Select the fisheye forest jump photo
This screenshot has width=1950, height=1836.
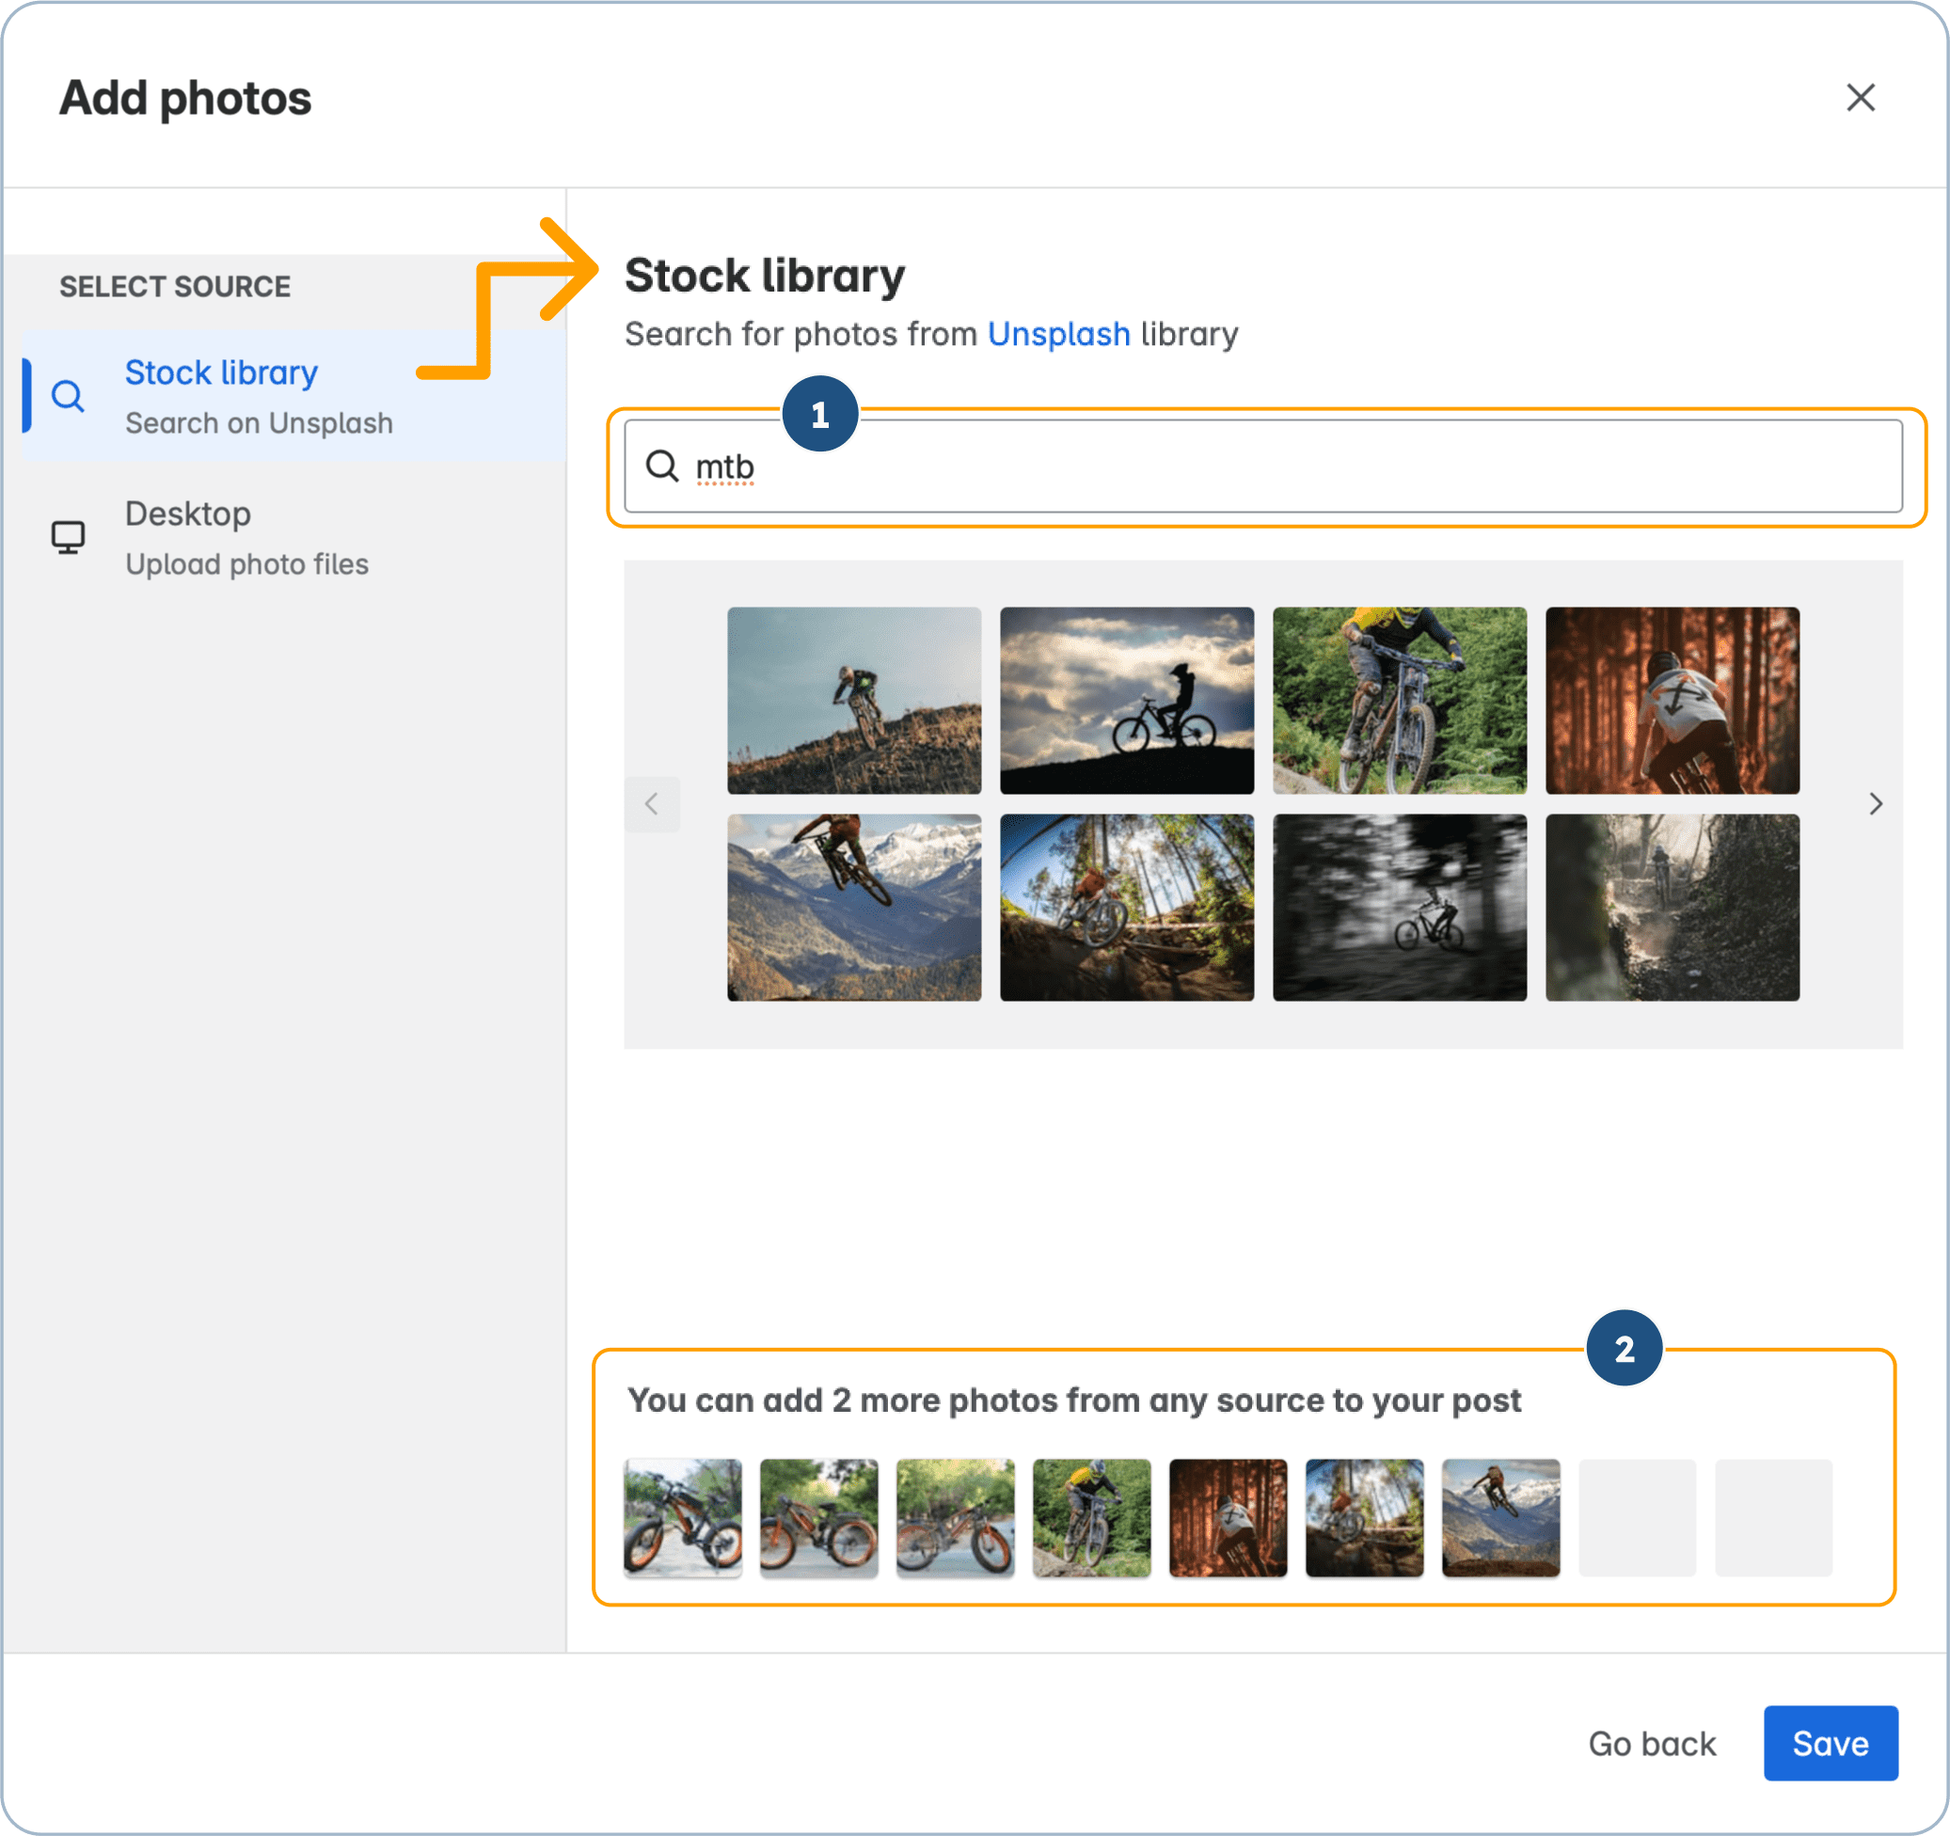(x=1126, y=908)
